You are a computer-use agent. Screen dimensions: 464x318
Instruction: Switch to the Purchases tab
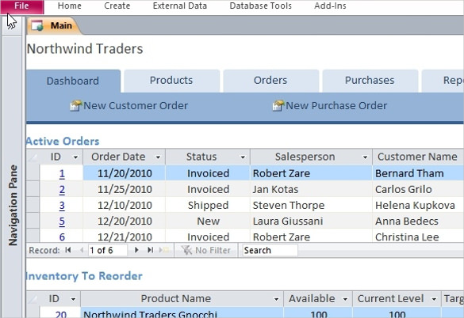(x=370, y=81)
